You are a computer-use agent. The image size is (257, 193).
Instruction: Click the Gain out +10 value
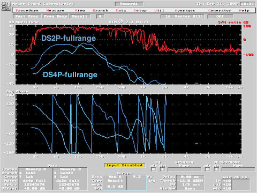click(x=227, y=184)
